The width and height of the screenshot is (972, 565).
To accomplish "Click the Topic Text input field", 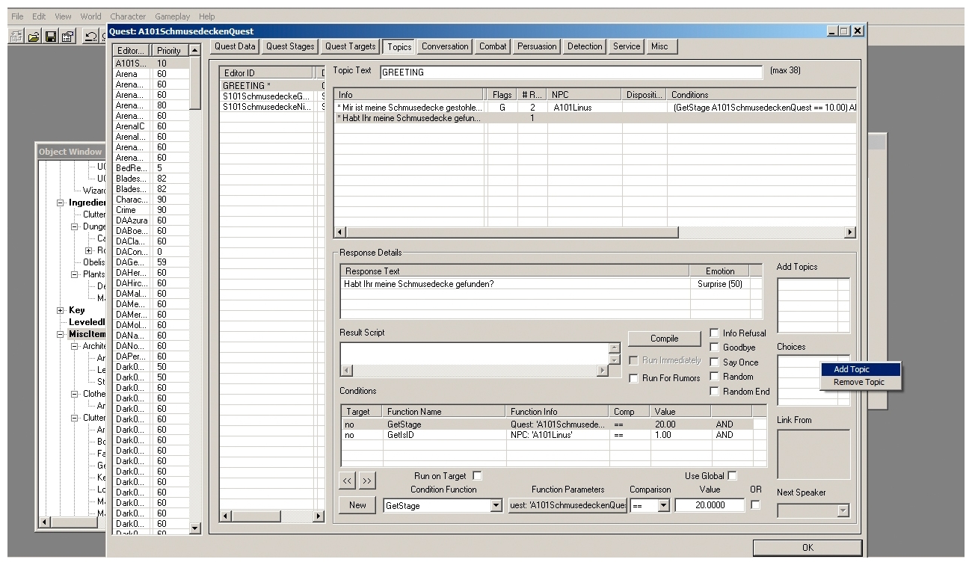I will [571, 72].
